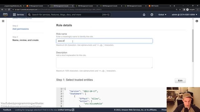The height and width of the screenshot is (112, 200).
Task: Open the admin account dropdown
Action: (x=184, y=15)
